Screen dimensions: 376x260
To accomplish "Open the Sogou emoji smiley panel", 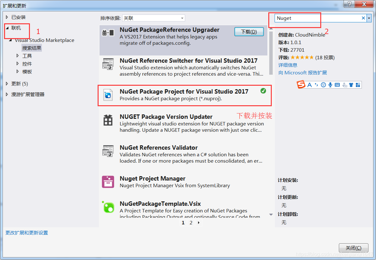I will [x=323, y=85].
